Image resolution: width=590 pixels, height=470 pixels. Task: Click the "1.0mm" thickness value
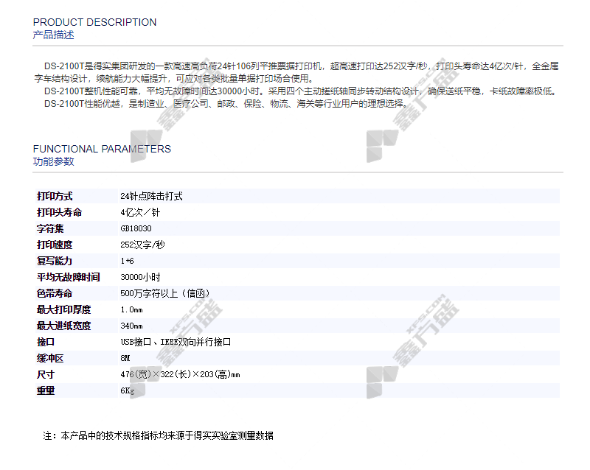(131, 310)
